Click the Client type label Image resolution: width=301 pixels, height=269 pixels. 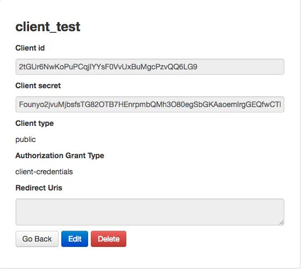point(34,123)
